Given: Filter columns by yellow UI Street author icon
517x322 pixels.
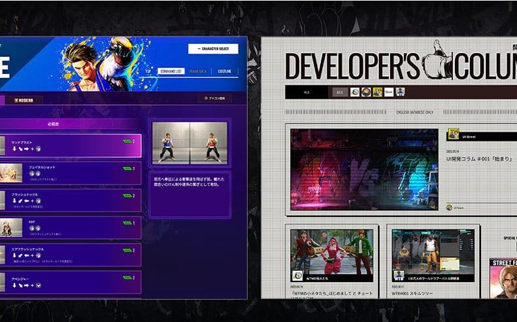Looking at the screenshot, I should coord(378,92).
